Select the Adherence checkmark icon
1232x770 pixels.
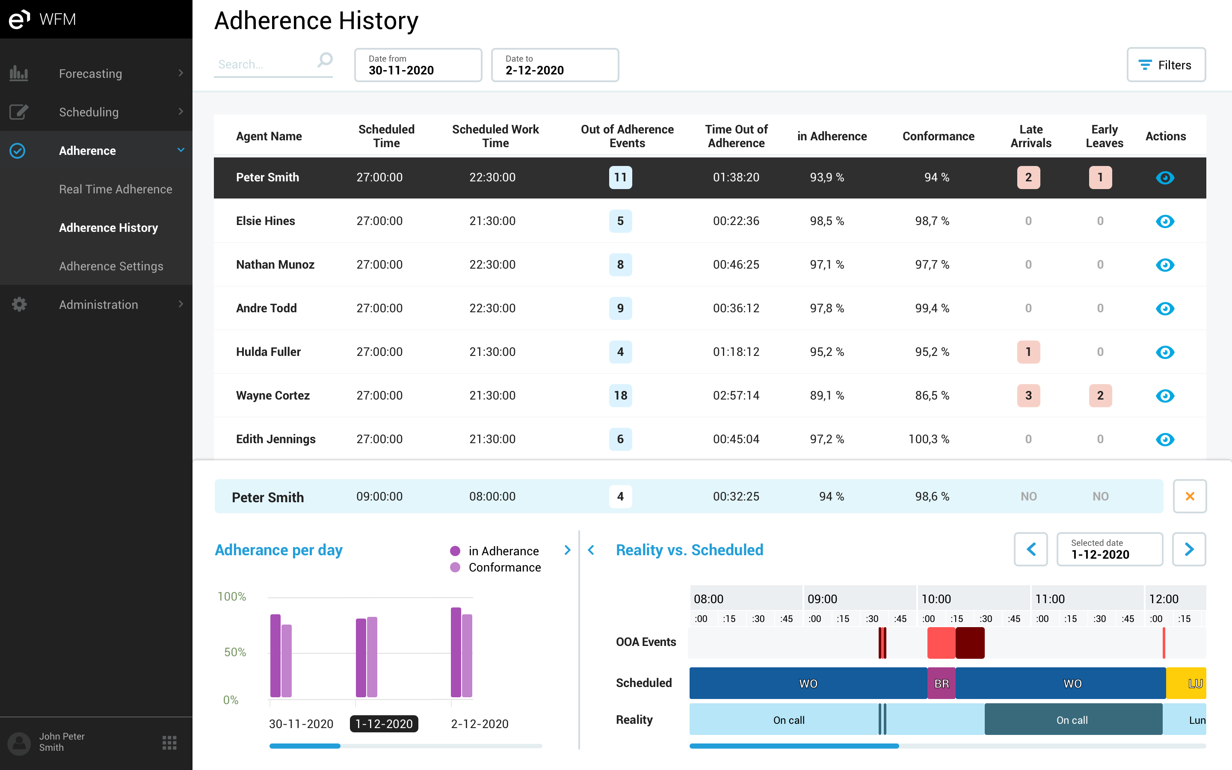click(x=18, y=151)
